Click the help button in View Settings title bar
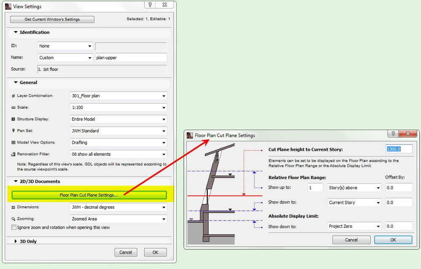The image size is (421, 269). pyautogui.click(x=150, y=5)
